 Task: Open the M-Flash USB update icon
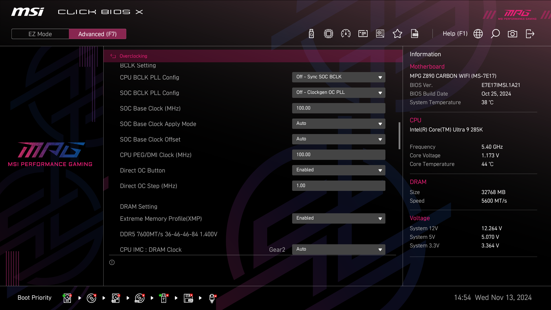coord(311,34)
